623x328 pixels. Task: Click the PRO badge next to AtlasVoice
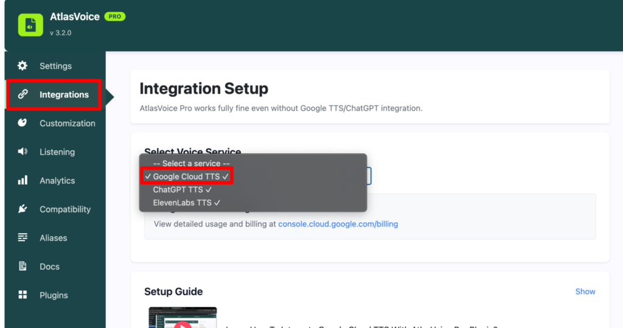(115, 16)
